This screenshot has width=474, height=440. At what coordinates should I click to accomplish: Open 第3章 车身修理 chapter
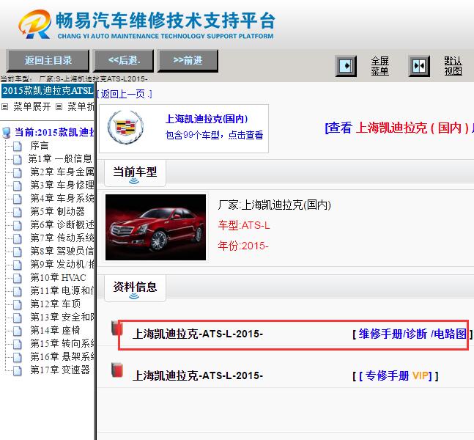click(x=62, y=185)
